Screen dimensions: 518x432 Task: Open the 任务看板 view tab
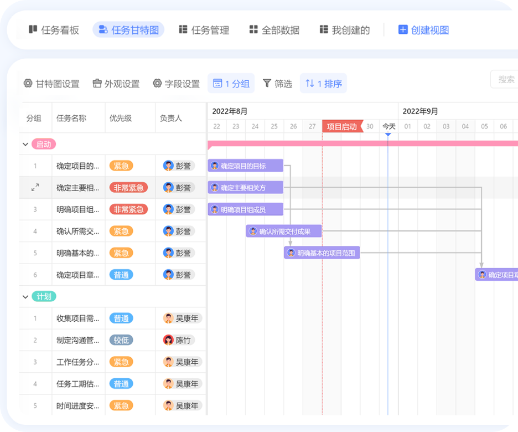[54, 30]
